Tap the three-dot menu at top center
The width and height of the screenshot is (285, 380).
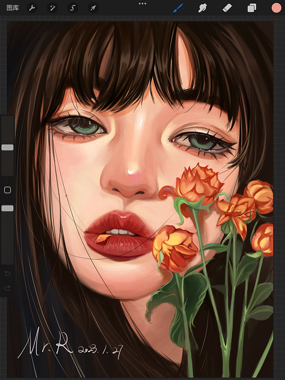[142, 4]
